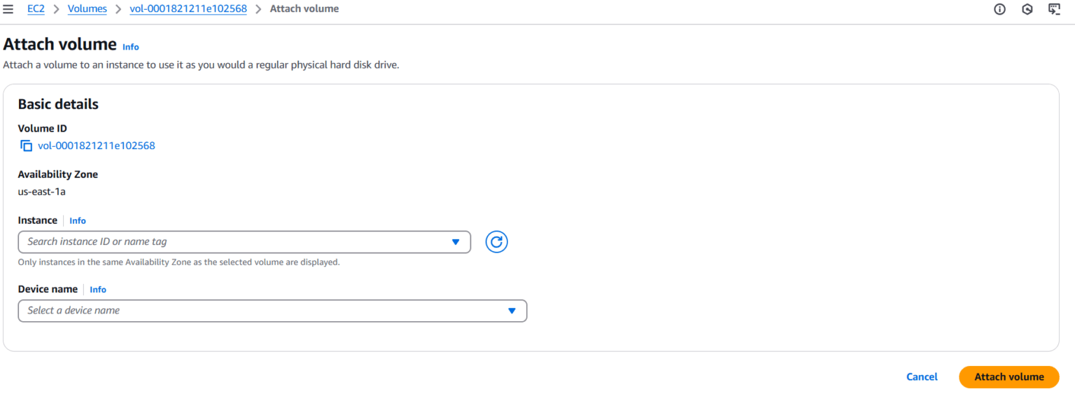Click the volume ID link under Basic details
Image resolution: width=1075 pixels, height=417 pixels.
point(96,146)
